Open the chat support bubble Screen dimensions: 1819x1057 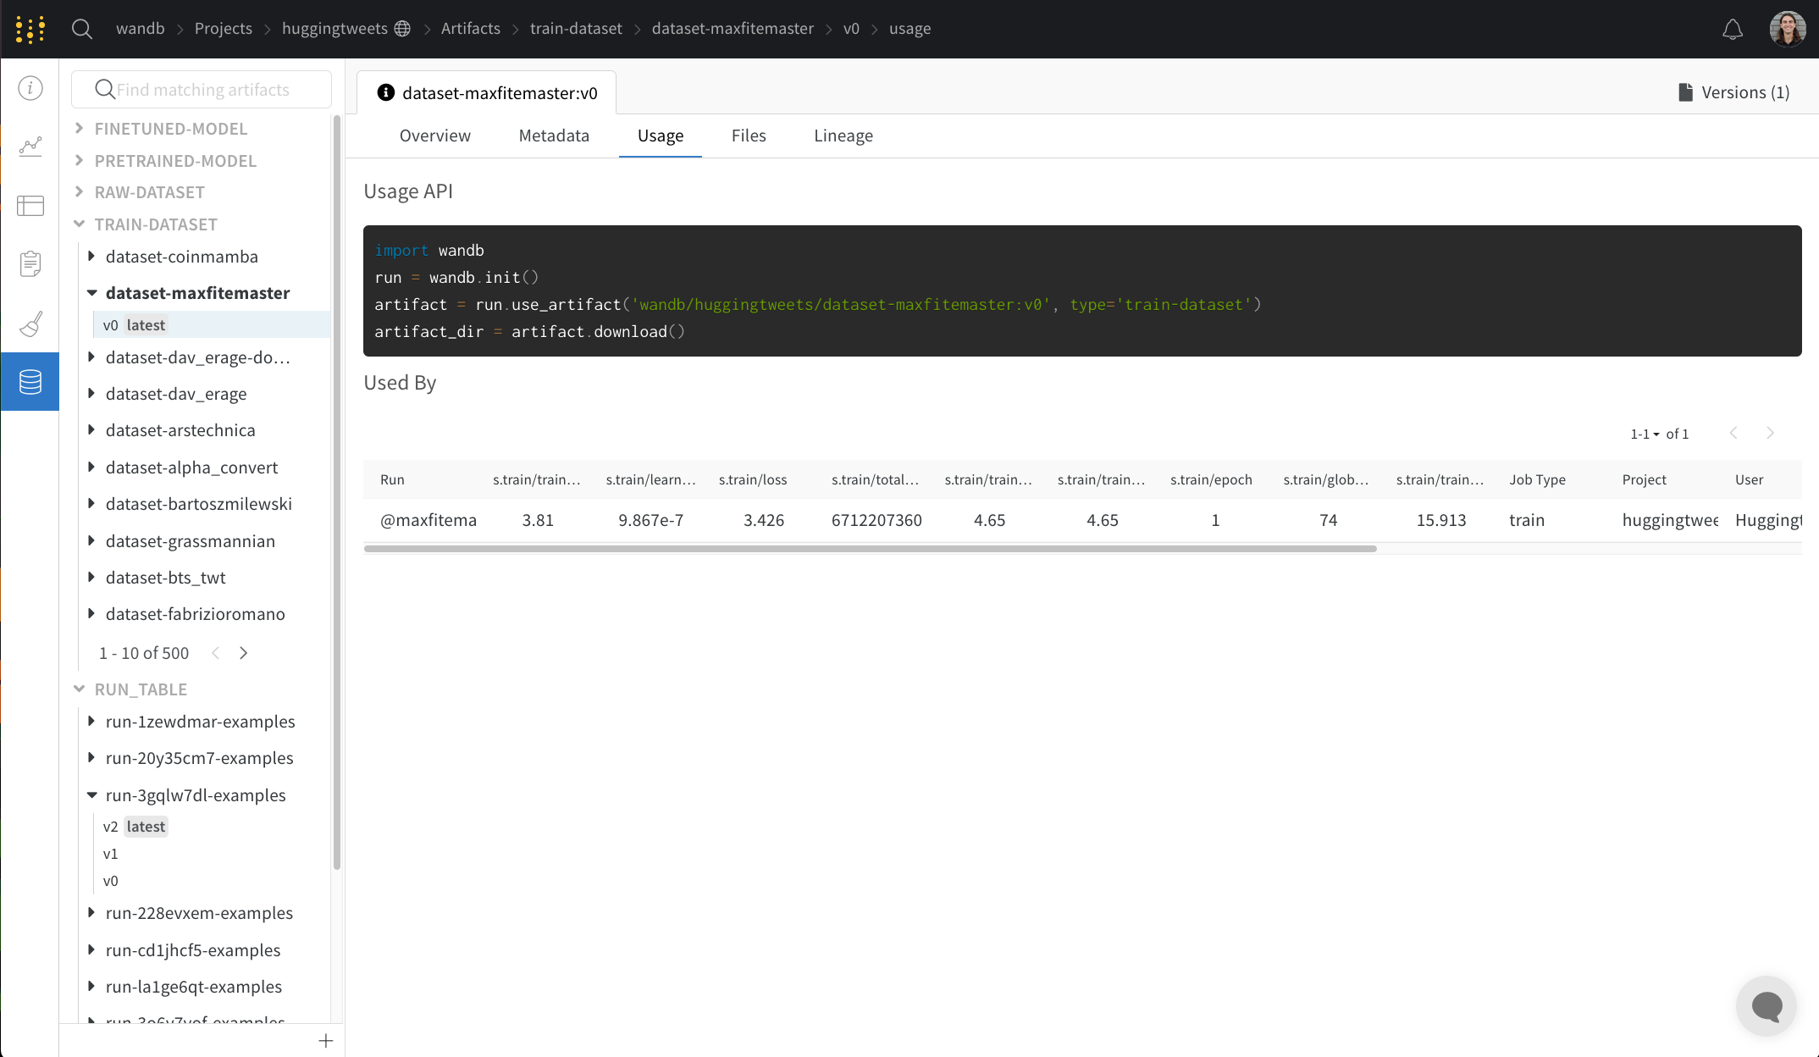point(1766,1006)
